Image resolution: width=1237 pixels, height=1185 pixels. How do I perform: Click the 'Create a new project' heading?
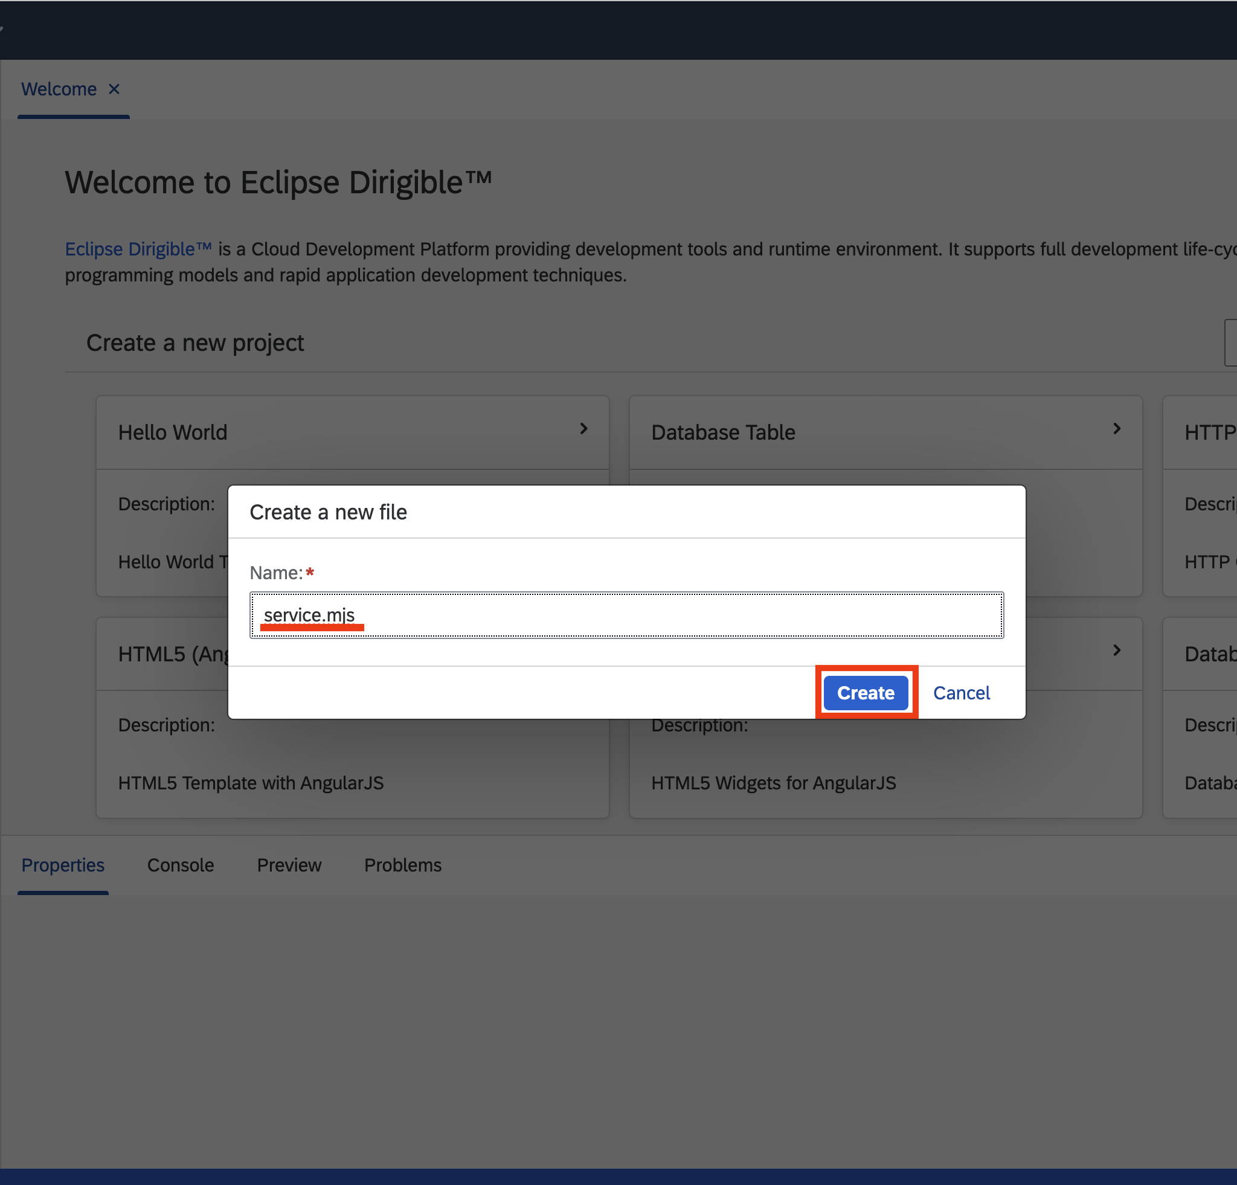pos(195,342)
